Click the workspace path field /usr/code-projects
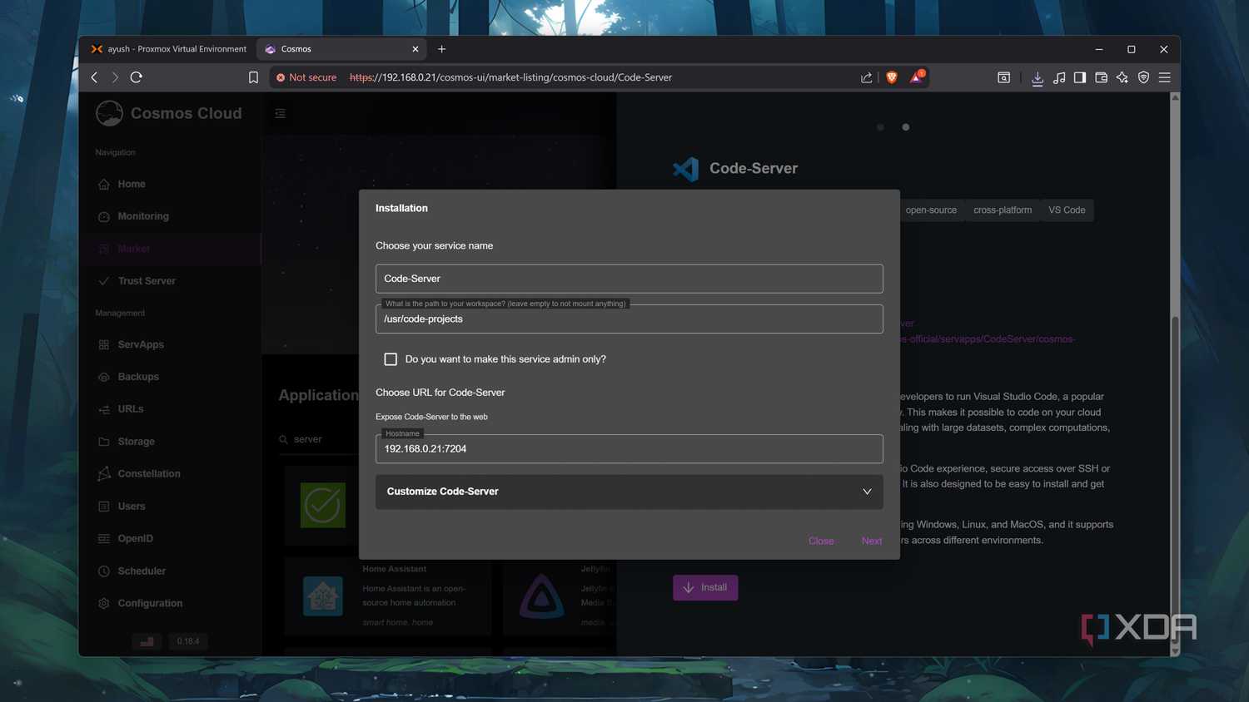This screenshot has height=702, width=1249. [x=629, y=319]
